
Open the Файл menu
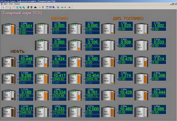pos(5,4)
